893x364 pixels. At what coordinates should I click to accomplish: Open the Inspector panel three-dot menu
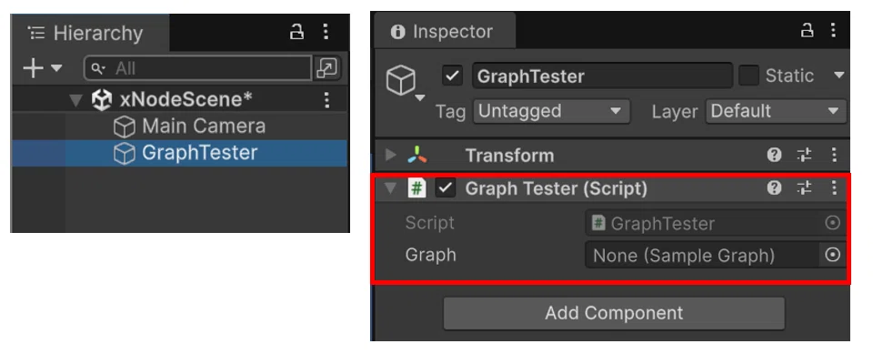point(834,30)
